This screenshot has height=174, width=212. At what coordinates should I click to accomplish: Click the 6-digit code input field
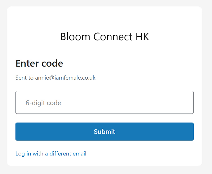pyautogui.click(x=104, y=102)
